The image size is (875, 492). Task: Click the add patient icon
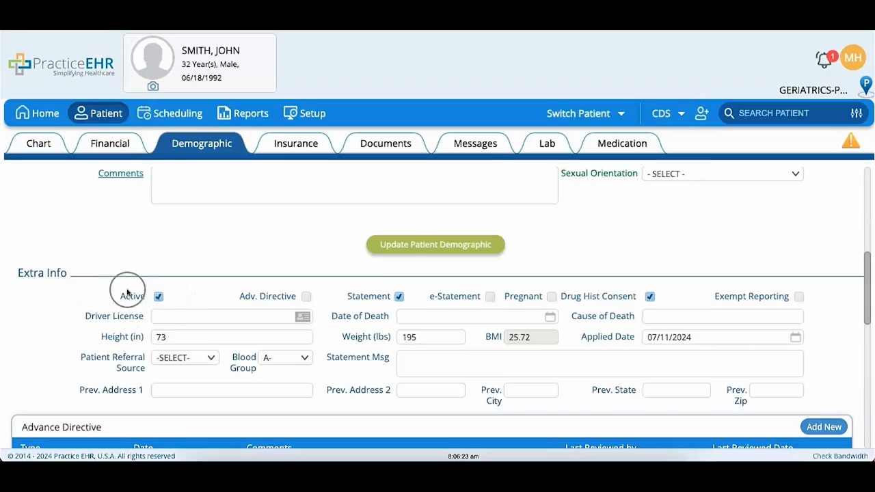[x=702, y=113]
